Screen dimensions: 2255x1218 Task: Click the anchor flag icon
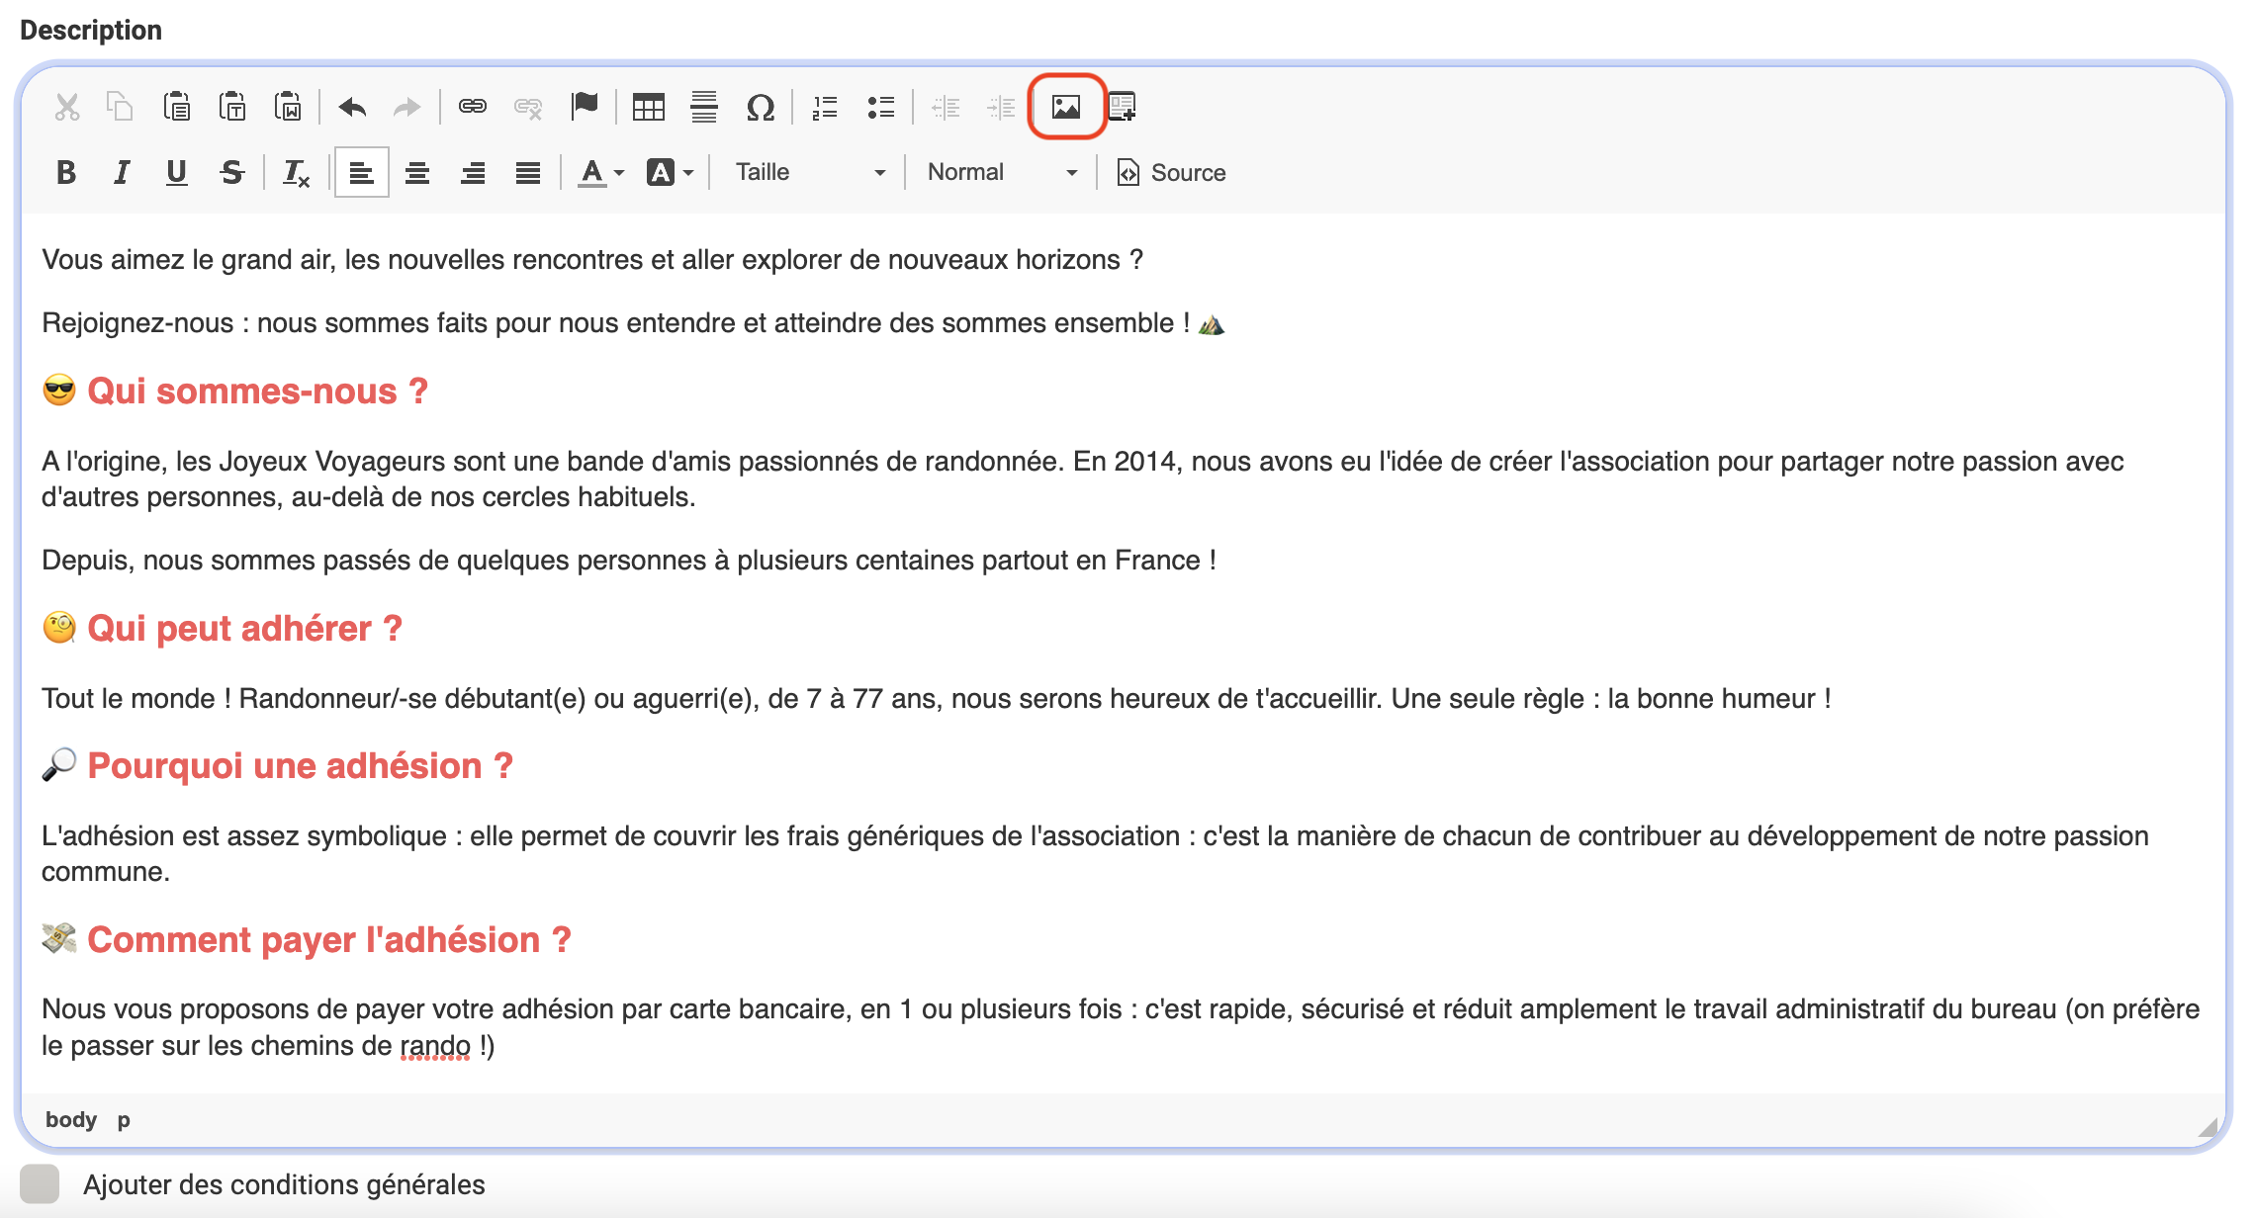tap(585, 106)
